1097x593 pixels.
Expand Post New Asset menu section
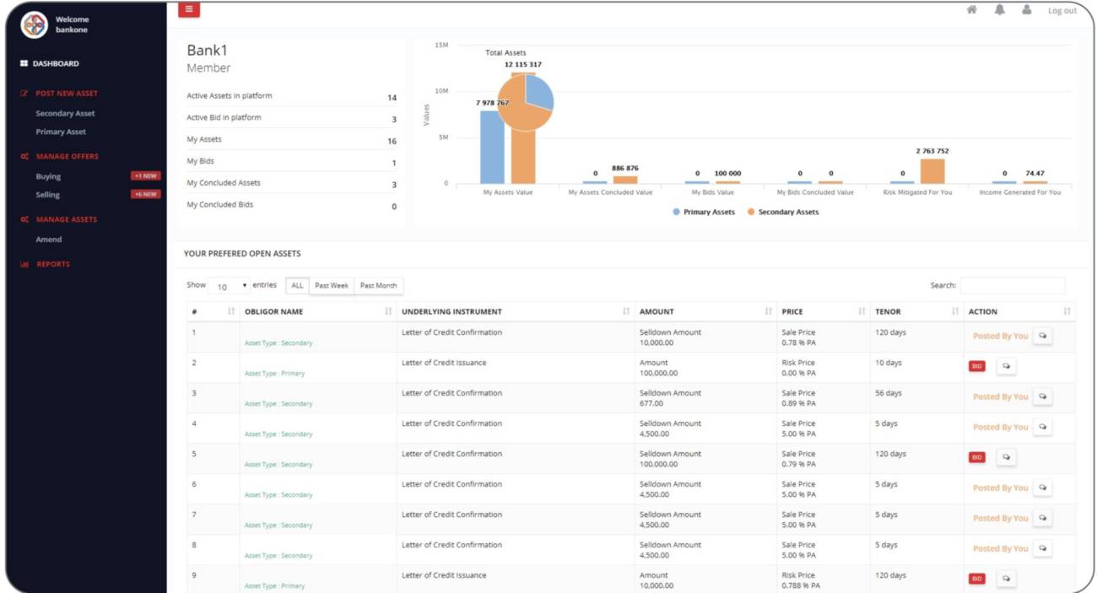tap(59, 94)
